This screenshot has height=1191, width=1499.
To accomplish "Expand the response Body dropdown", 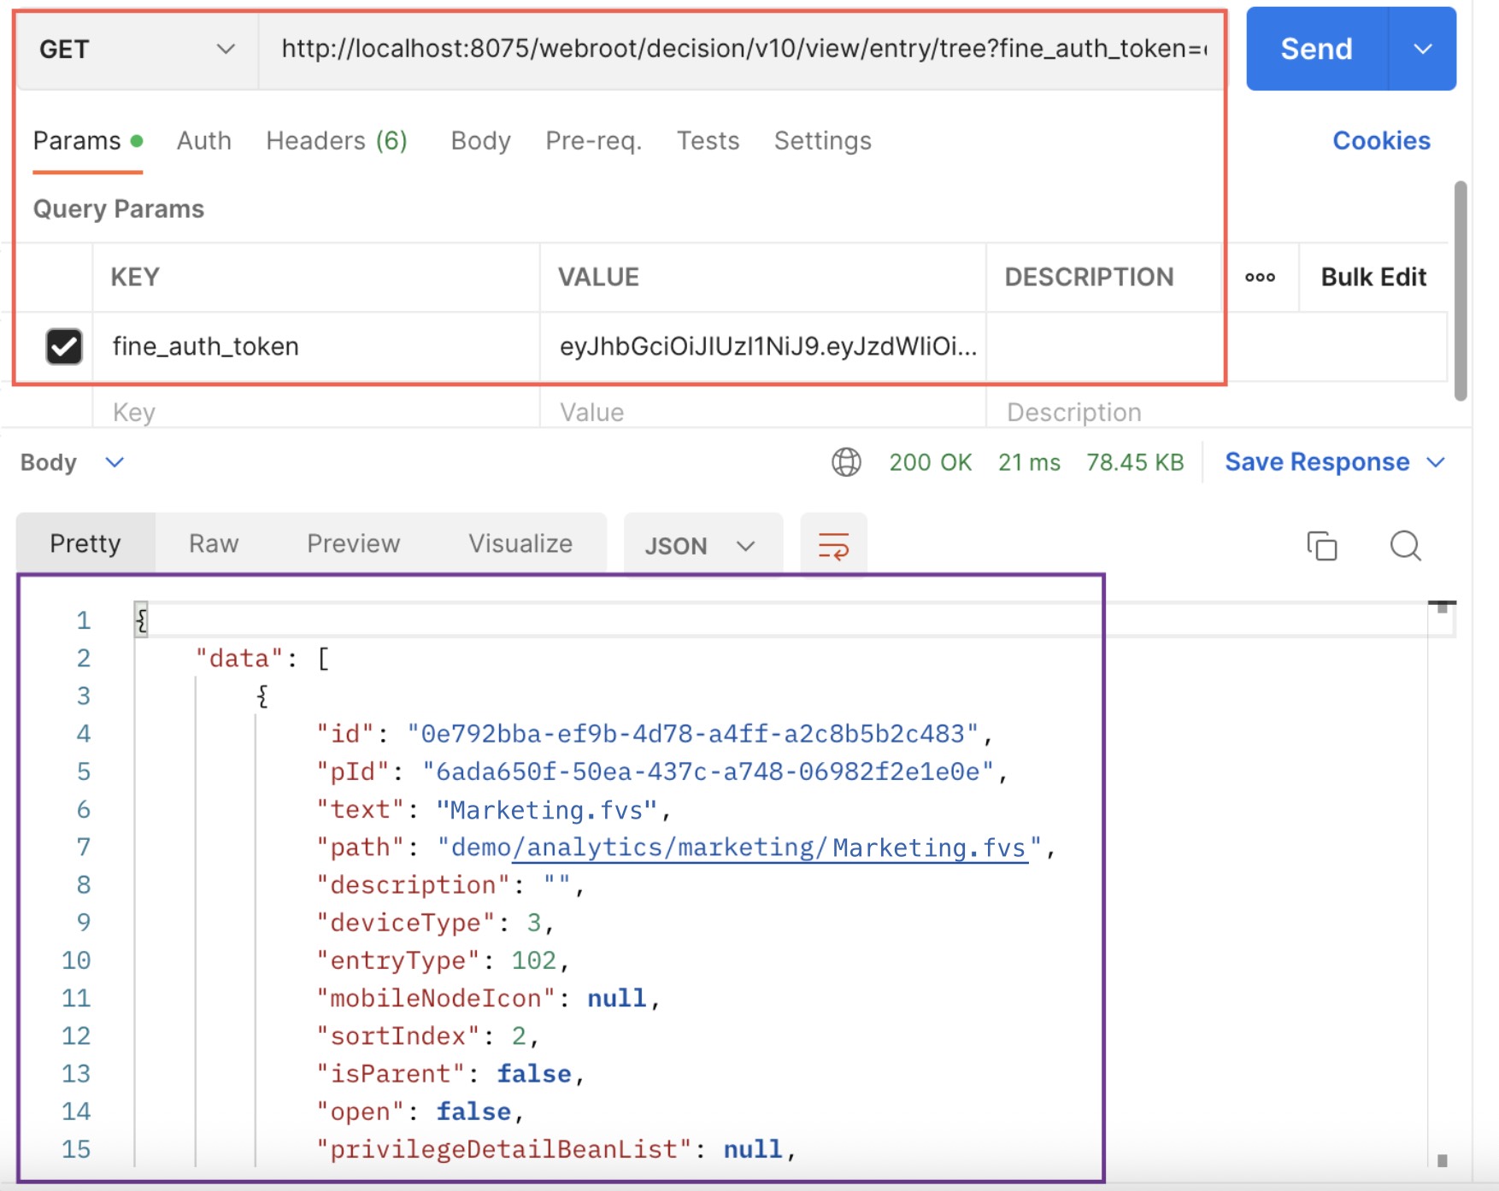I will (73, 462).
